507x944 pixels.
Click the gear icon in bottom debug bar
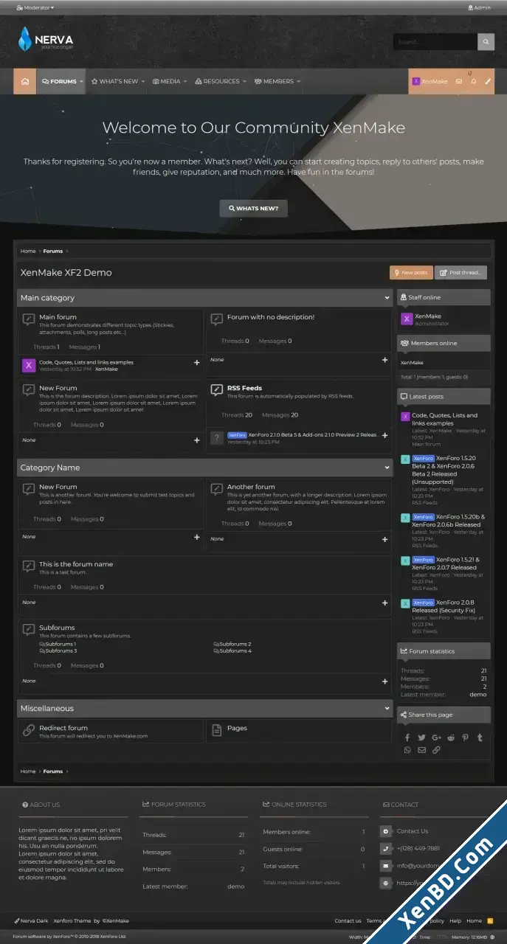[x=492, y=937]
